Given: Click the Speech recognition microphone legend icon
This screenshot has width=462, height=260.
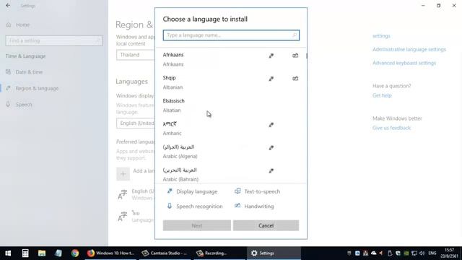Looking at the screenshot, I should point(170,206).
